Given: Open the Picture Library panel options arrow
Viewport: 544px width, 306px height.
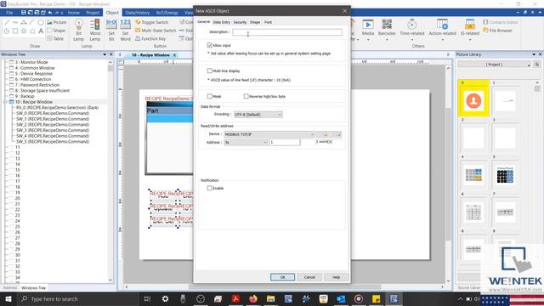Looking at the screenshot, I should 534,54.
